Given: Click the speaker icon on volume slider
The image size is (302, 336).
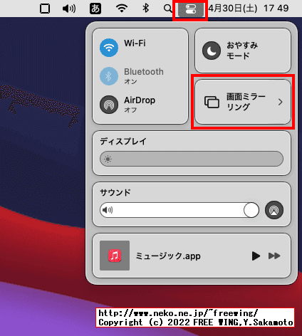Looking at the screenshot, I should tap(108, 210).
